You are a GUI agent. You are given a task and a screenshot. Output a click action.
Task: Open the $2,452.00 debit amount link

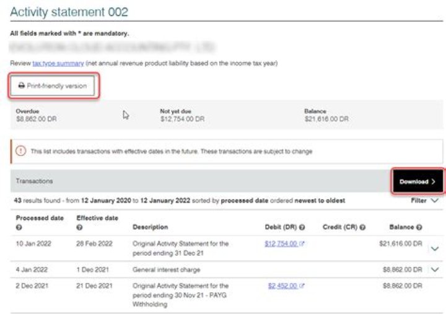point(282,286)
